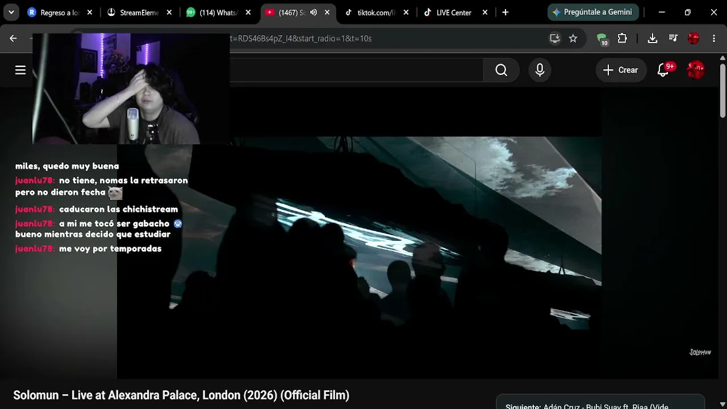The image size is (727, 409).
Task: Click the YouTube search magnifier button
Action: click(x=501, y=70)
